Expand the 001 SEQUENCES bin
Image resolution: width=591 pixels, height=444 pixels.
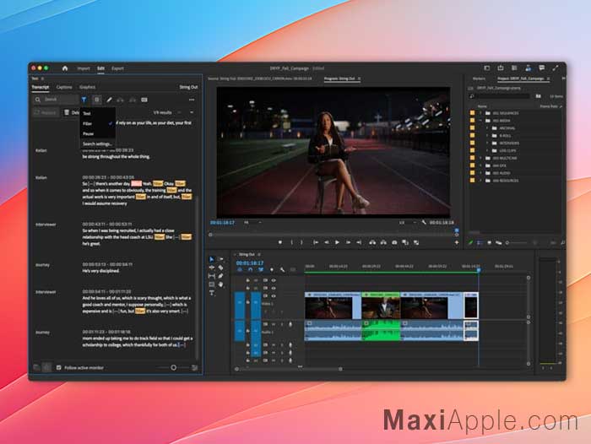pos(480,113)
